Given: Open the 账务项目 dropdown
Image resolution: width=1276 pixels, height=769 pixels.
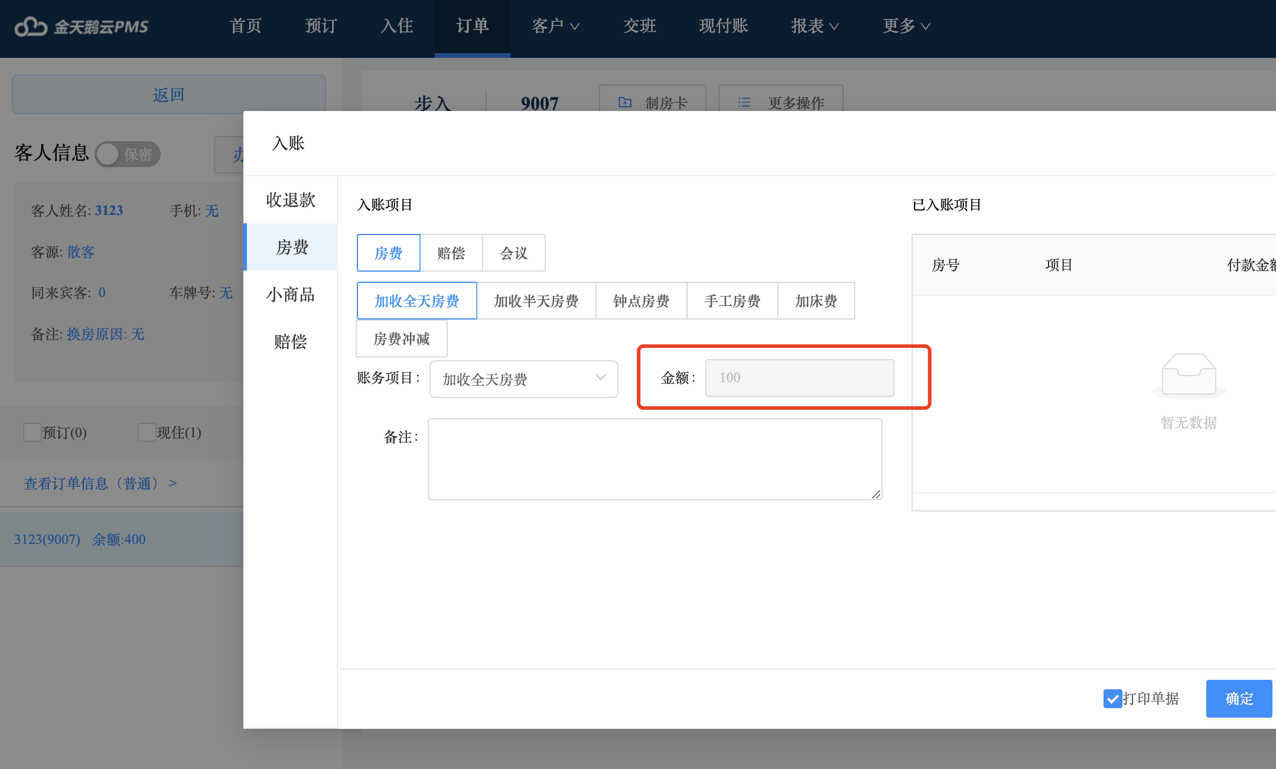Looking at the screenshot, I should [x=523, y=379].
